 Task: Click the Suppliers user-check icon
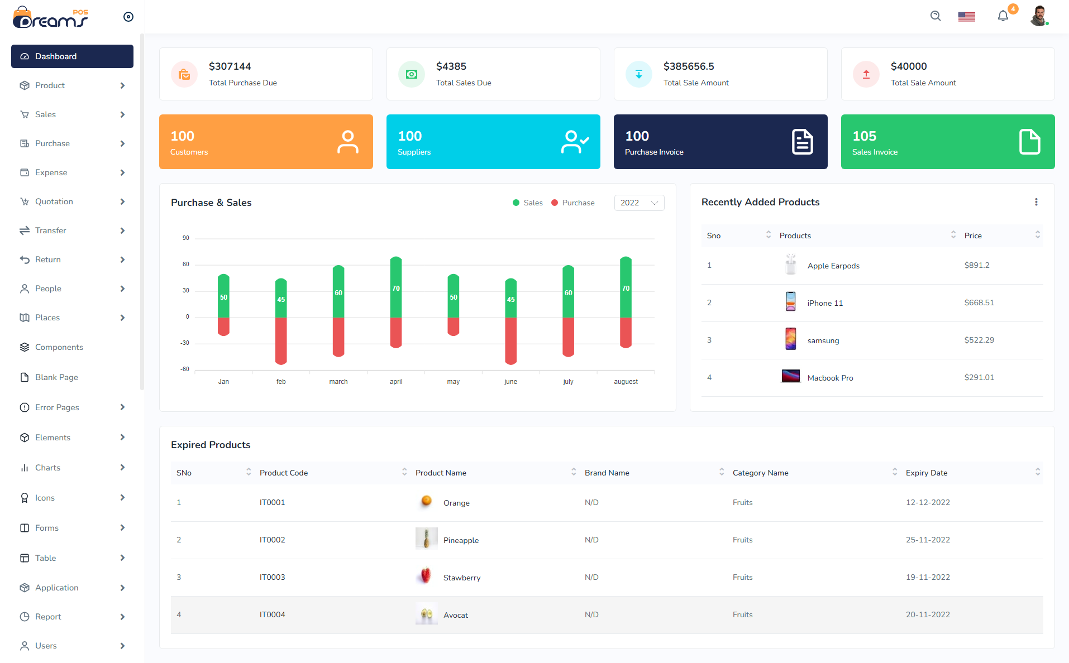pyautogui.click(x=575, y=142)
